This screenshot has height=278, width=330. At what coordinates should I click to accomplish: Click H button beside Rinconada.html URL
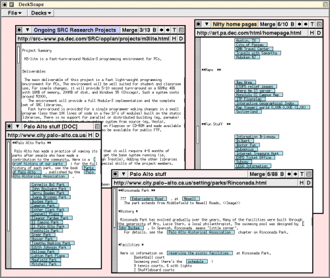point(302,182)
